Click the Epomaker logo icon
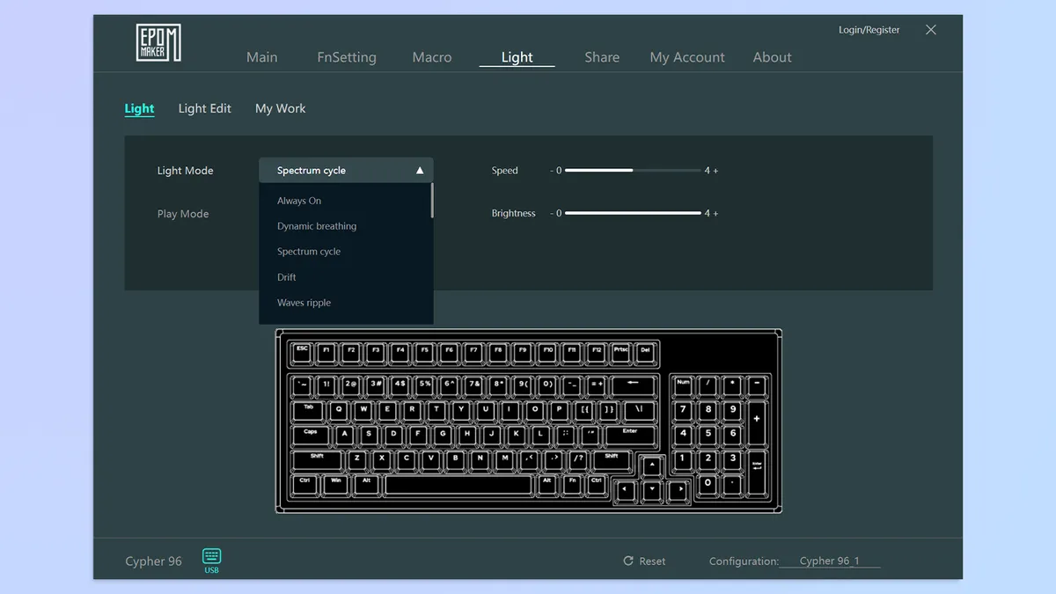This screenshot has height=594, width=1056. (x=158, y=43)
